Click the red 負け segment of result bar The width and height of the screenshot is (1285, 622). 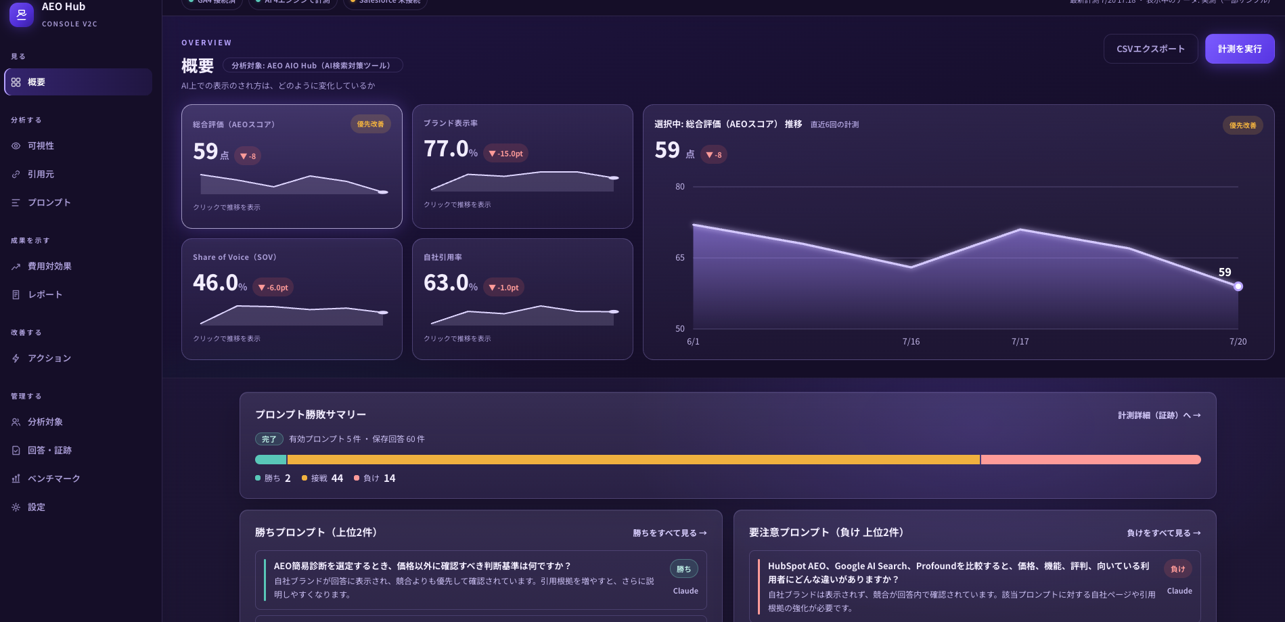(1091, 460)
